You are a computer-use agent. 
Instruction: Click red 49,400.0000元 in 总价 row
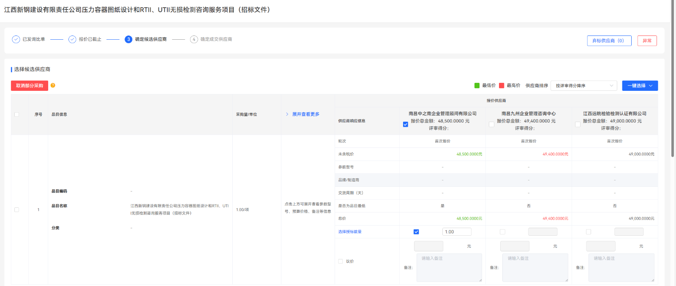pyautogui.click(x=556, y=219)
